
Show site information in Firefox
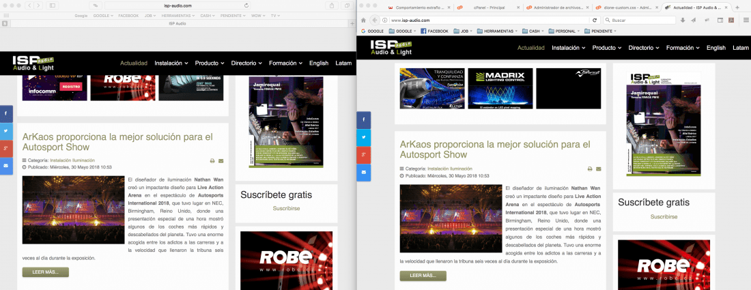point(384,20)
